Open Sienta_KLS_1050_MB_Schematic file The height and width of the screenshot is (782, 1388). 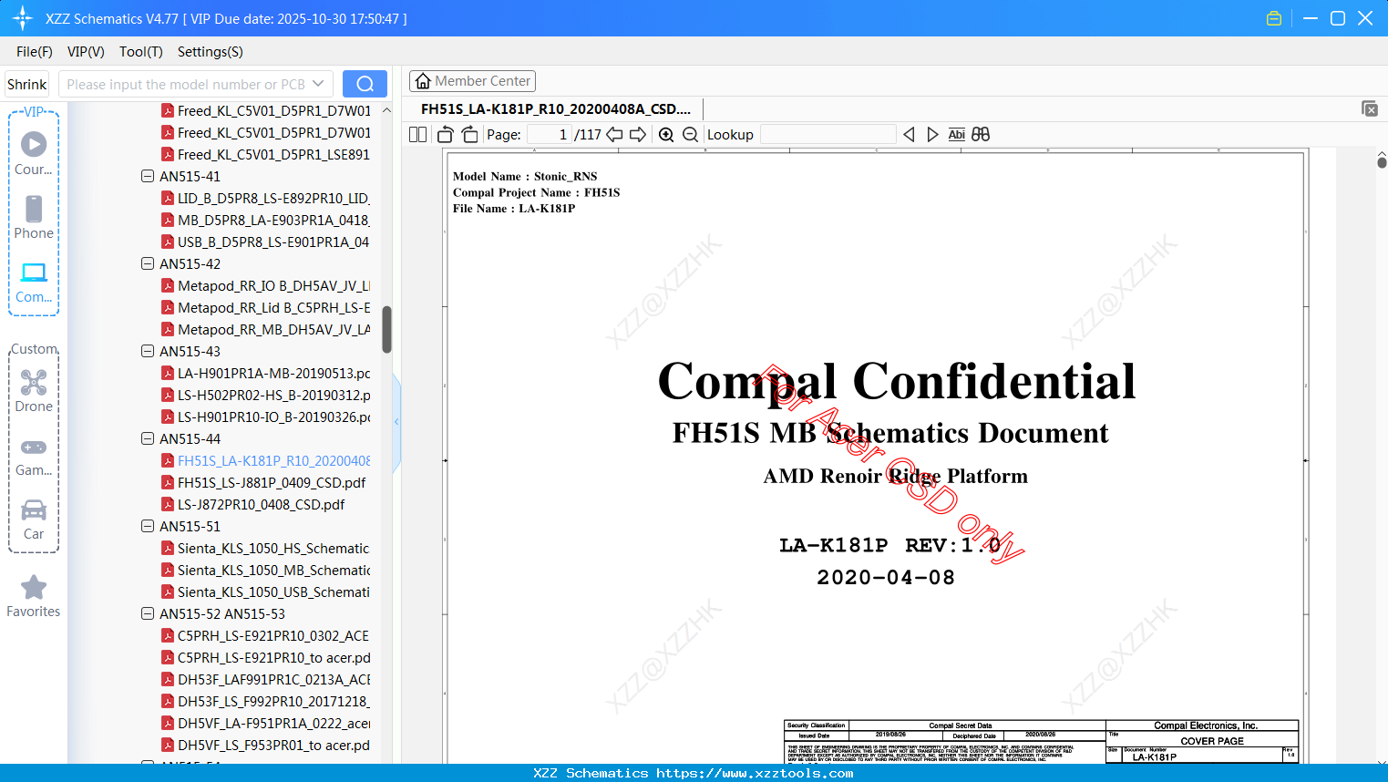click(265, 570)
